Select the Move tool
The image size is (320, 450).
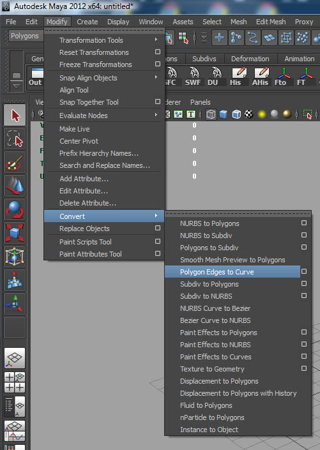[x=15, y=186]
